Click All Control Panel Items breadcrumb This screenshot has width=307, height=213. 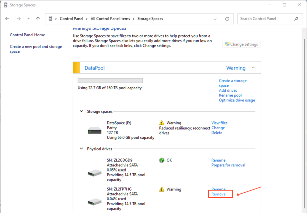(110, 19)
